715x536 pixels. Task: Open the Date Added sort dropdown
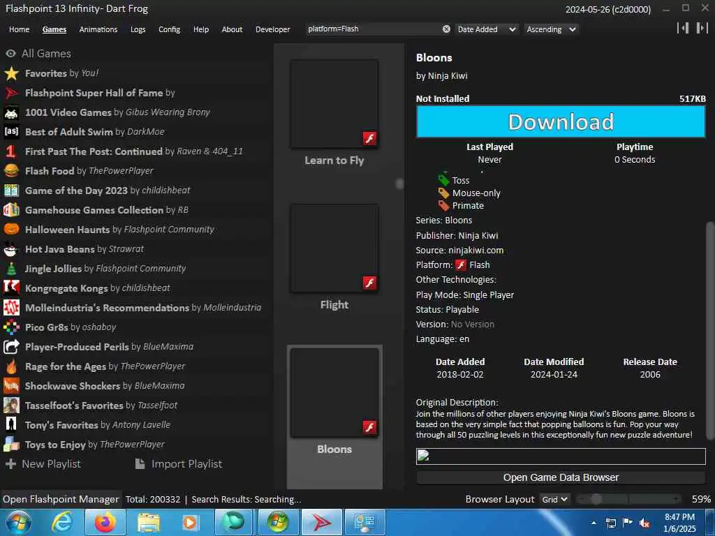(x=487, y=29)
